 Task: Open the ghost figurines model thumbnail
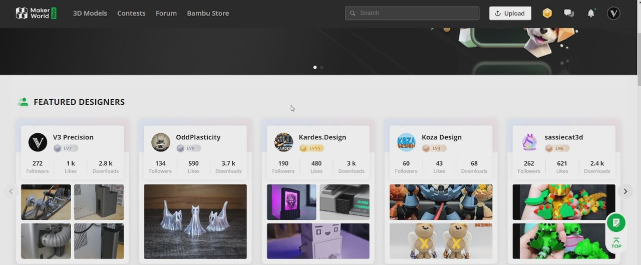[195, 221]
